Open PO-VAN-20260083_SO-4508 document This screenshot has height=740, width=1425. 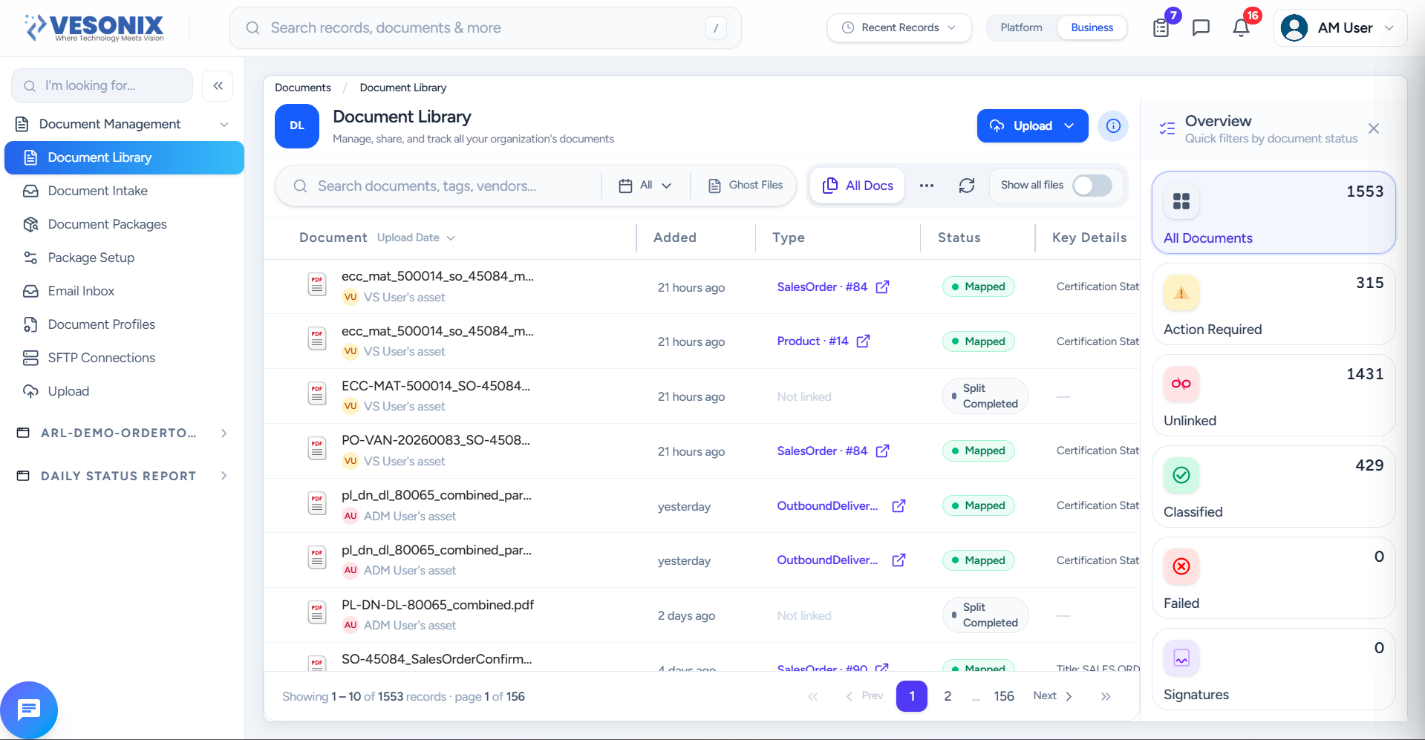(436, 440)
